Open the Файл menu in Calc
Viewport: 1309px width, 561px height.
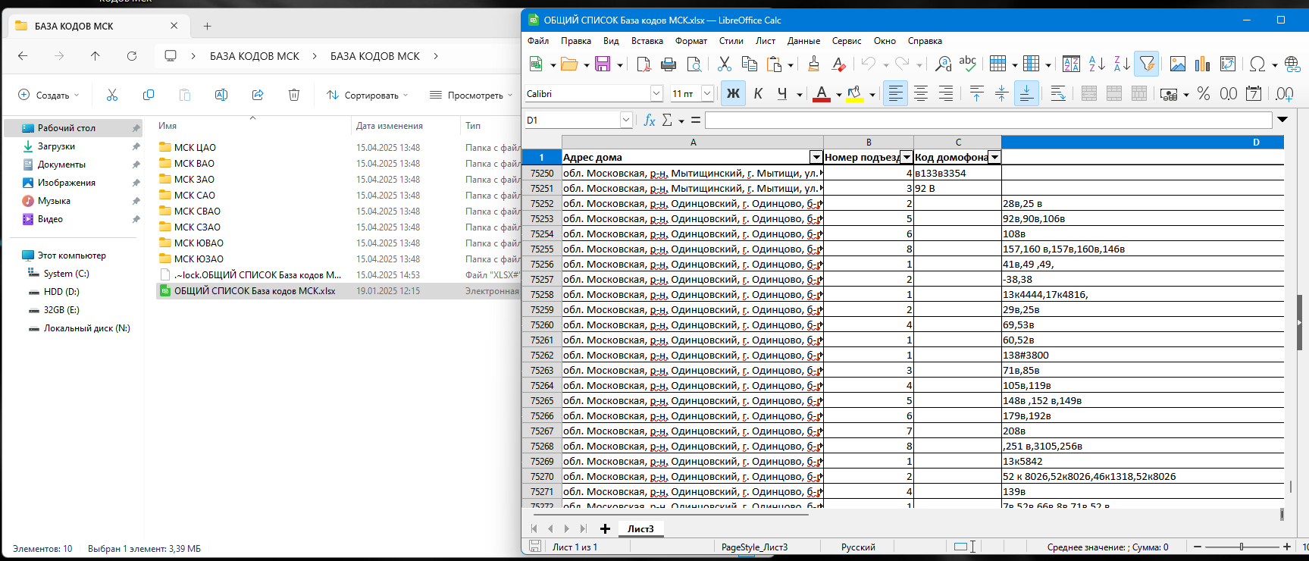coord(538,41)
